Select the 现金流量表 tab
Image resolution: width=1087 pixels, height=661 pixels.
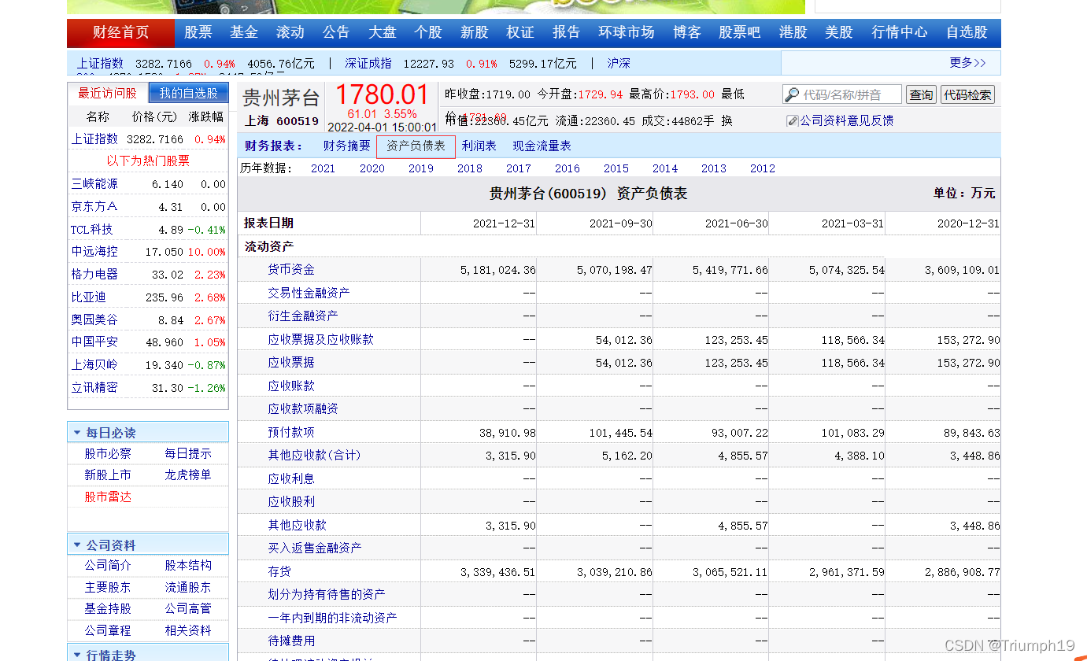click(542, 146)
